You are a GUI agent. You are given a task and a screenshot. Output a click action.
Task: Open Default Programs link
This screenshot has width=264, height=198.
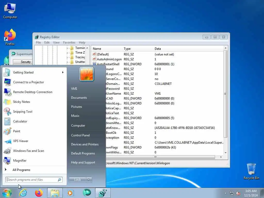point(83,153)
